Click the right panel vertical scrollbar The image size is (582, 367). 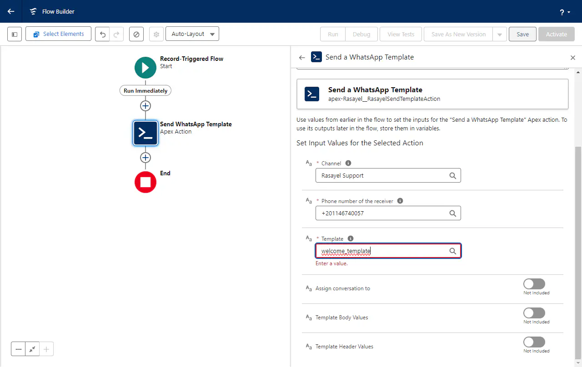tap(578, 252)
